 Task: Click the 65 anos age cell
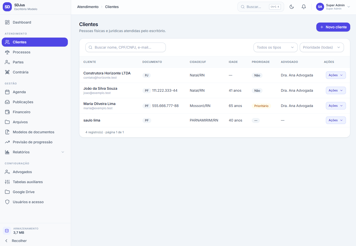[235, 106]
